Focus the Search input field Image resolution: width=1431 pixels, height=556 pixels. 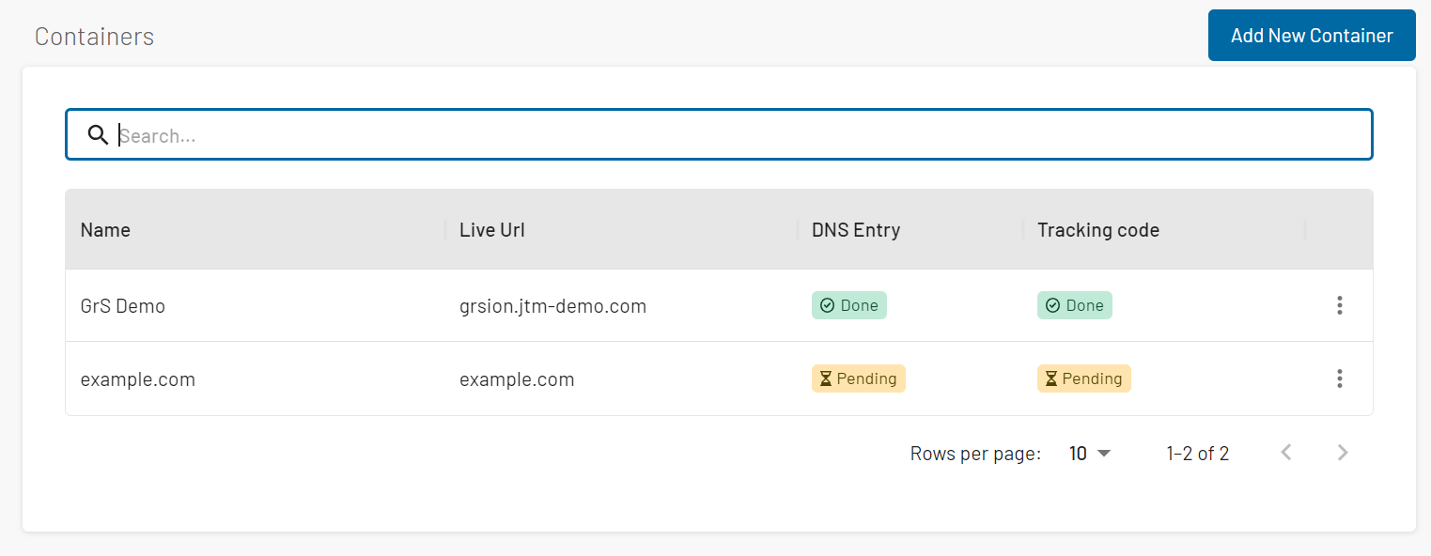(719, 134)
